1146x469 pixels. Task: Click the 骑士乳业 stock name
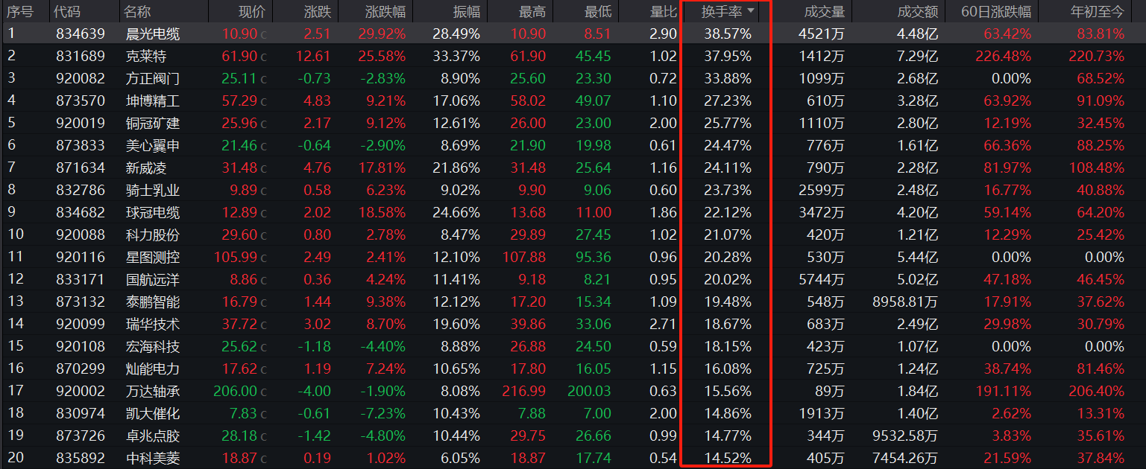(x=153, y=190)
